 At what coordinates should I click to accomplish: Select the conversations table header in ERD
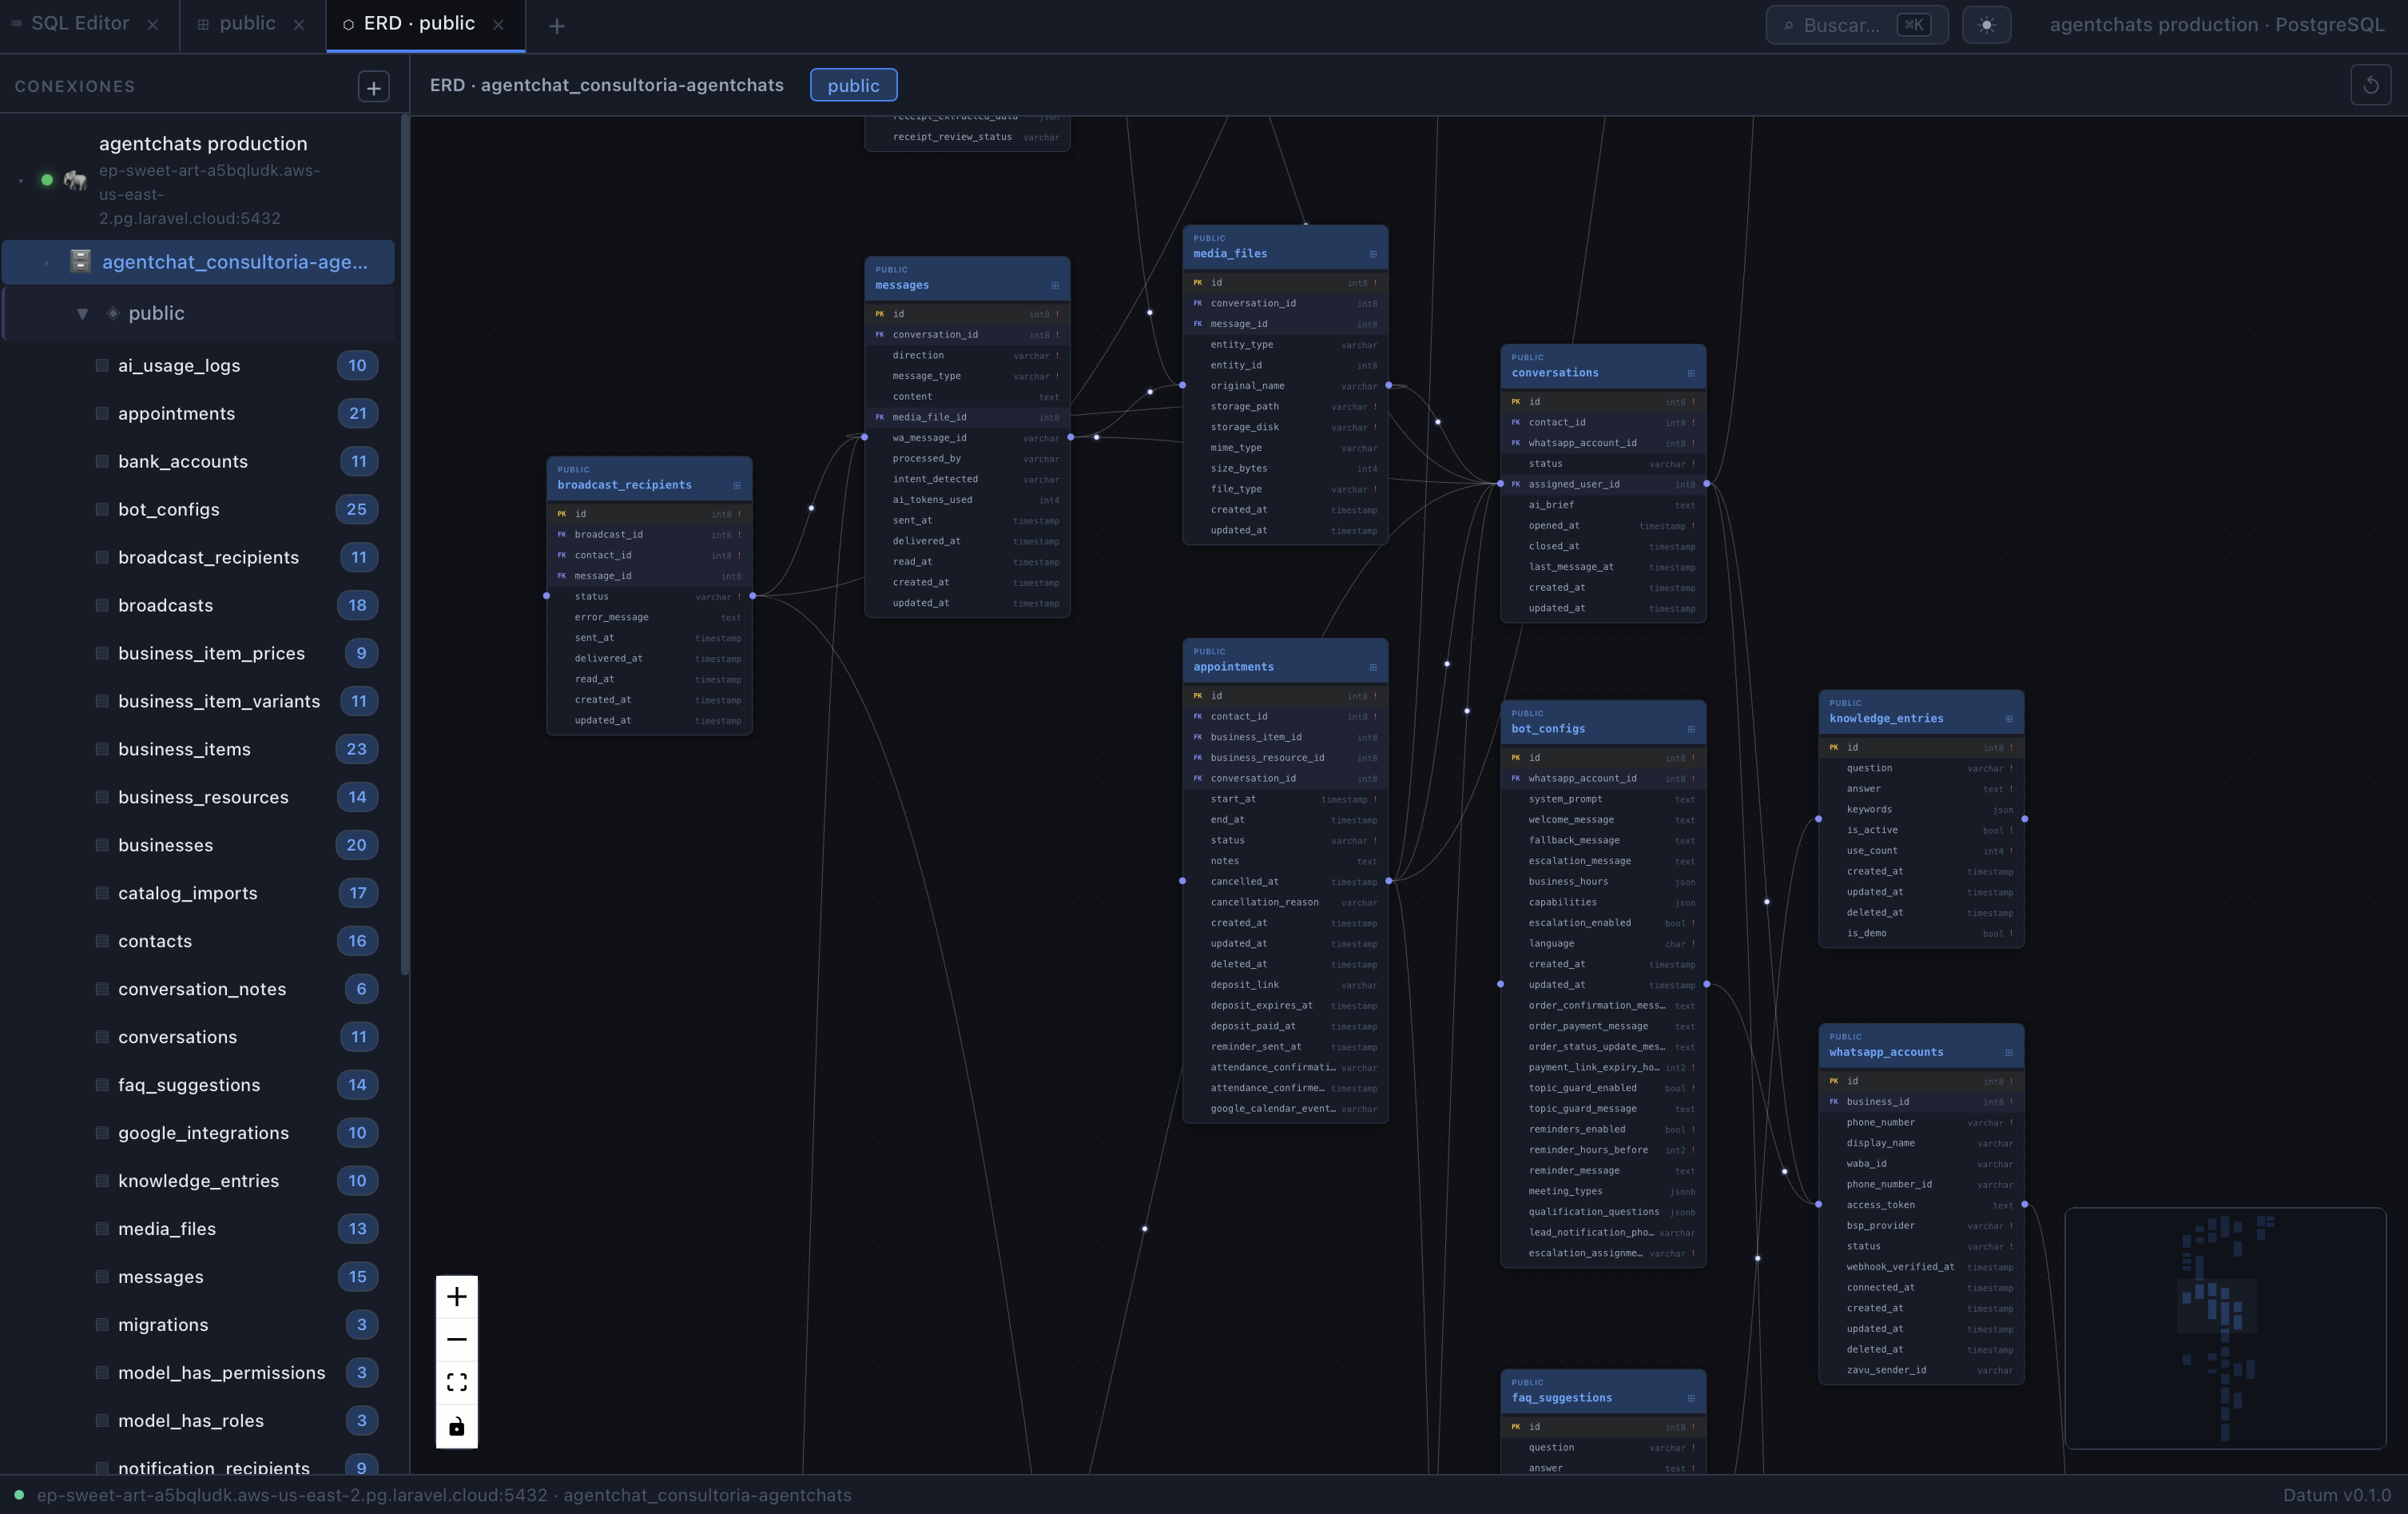click(x=1603, y=366)
